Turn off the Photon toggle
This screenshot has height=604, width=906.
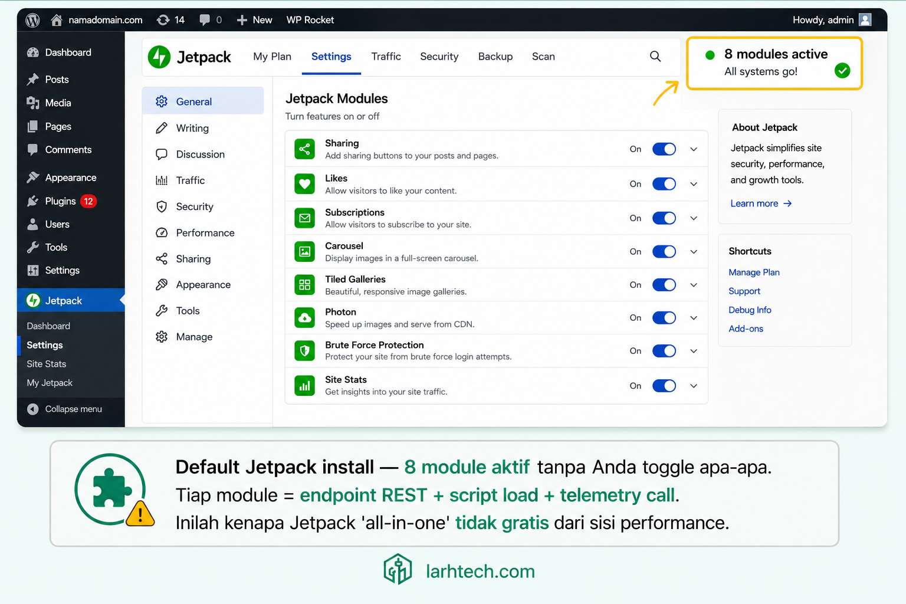(664, 318)
